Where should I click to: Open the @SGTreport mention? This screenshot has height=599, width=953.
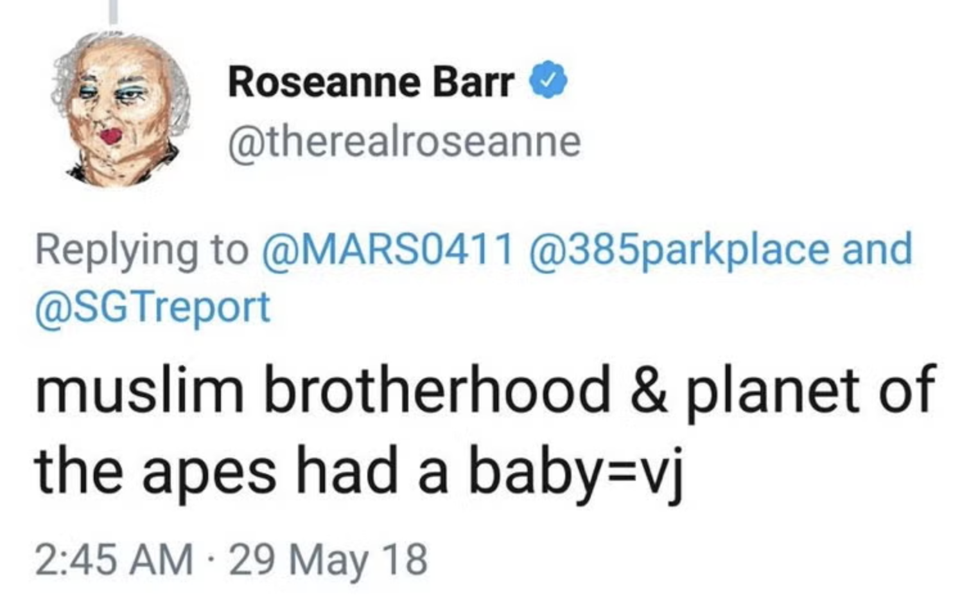click(x=153, y=307)
